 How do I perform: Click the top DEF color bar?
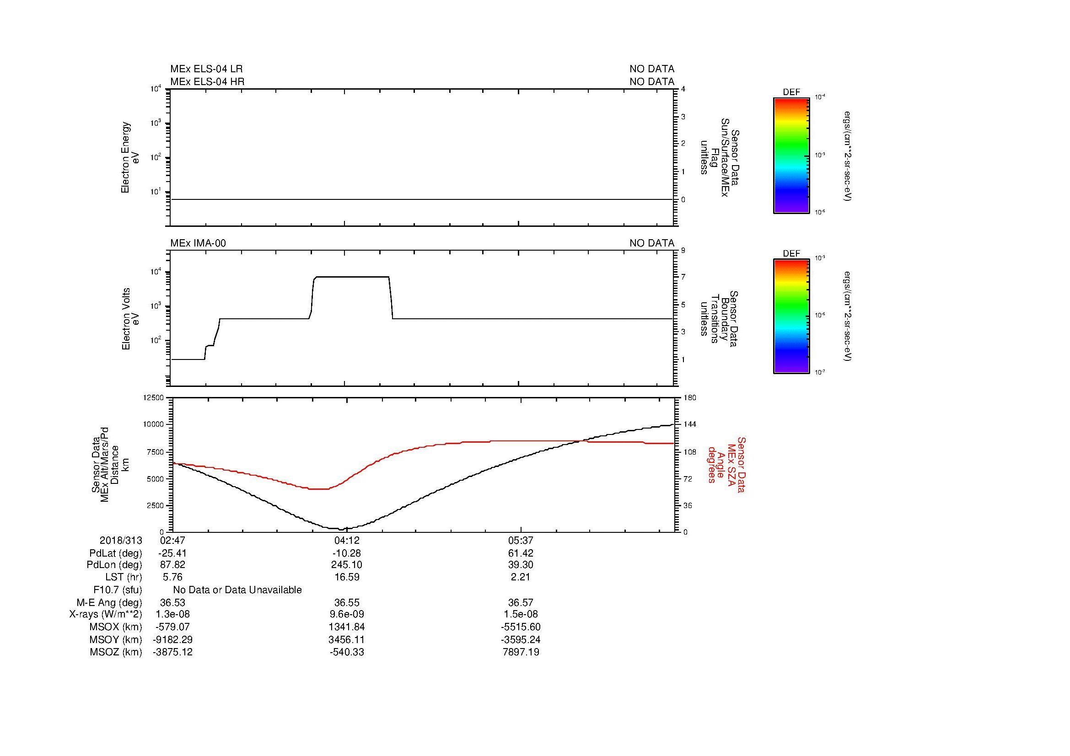click(x=791, y=155)
